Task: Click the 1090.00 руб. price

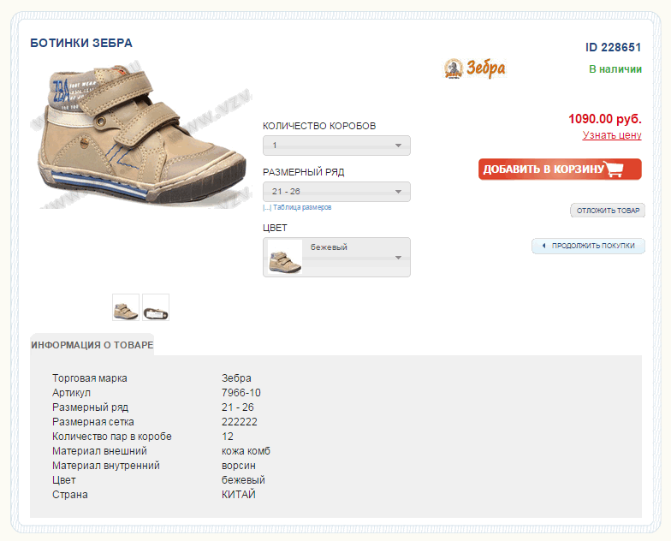Action: [604, 119]
